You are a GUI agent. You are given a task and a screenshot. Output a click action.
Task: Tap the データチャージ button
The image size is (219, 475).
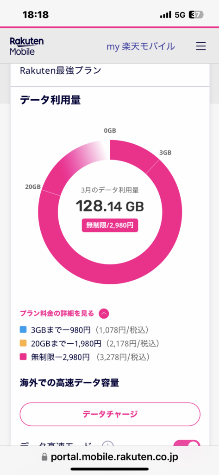click(x=110, y=414)
